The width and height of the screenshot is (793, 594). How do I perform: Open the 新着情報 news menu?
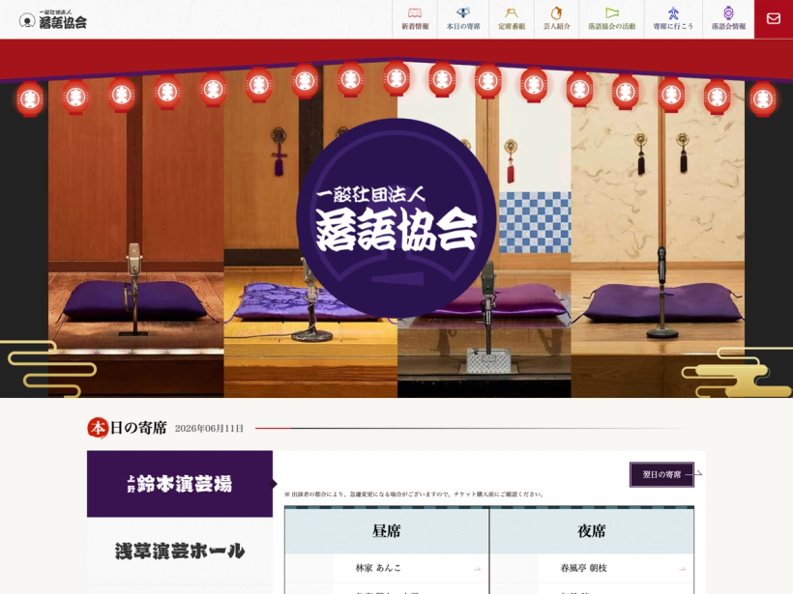click(415, 19)
